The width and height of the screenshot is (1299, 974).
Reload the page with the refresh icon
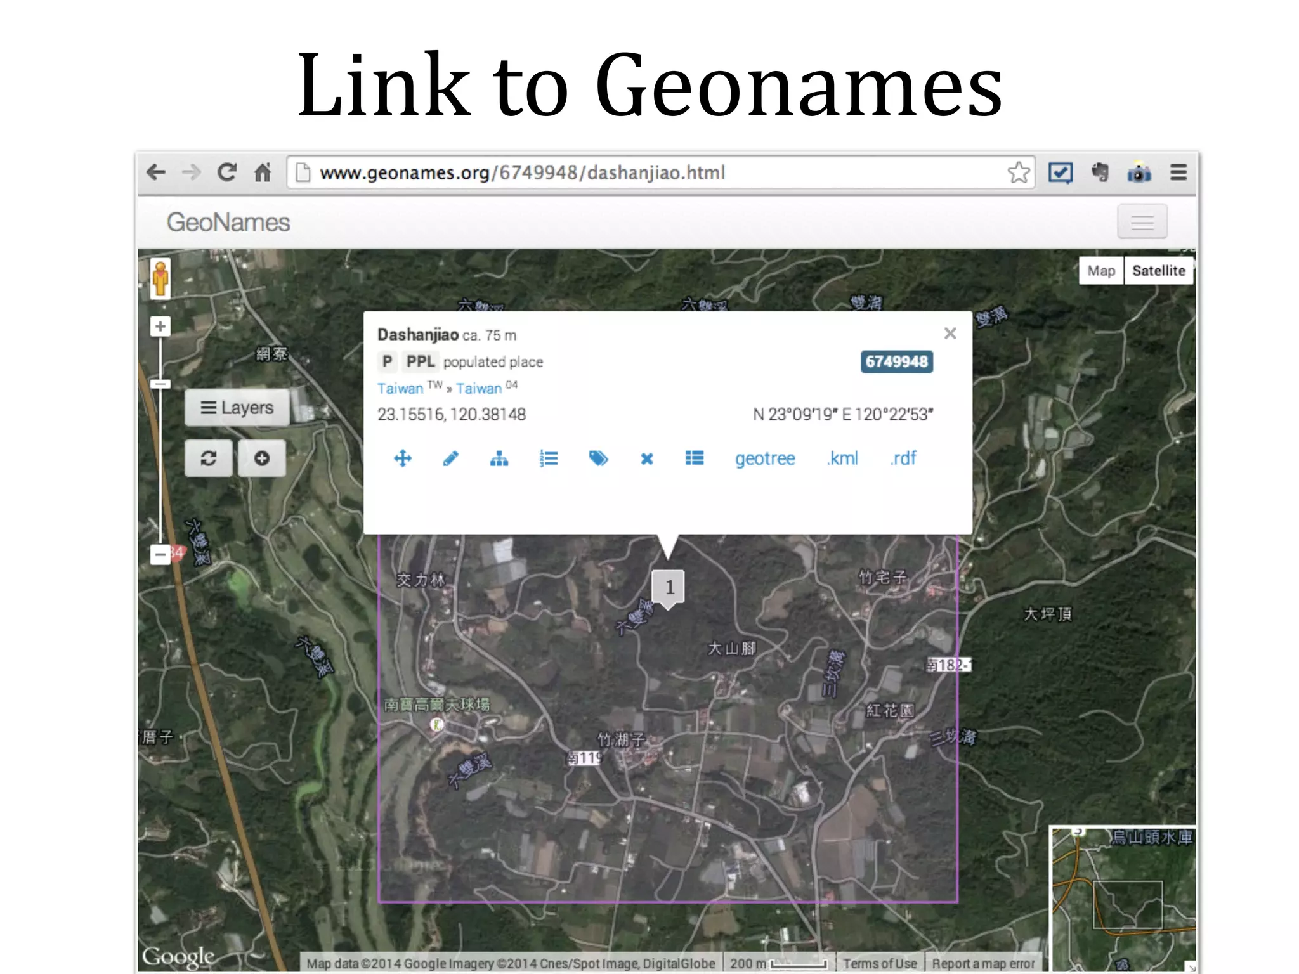click(226, 172)
